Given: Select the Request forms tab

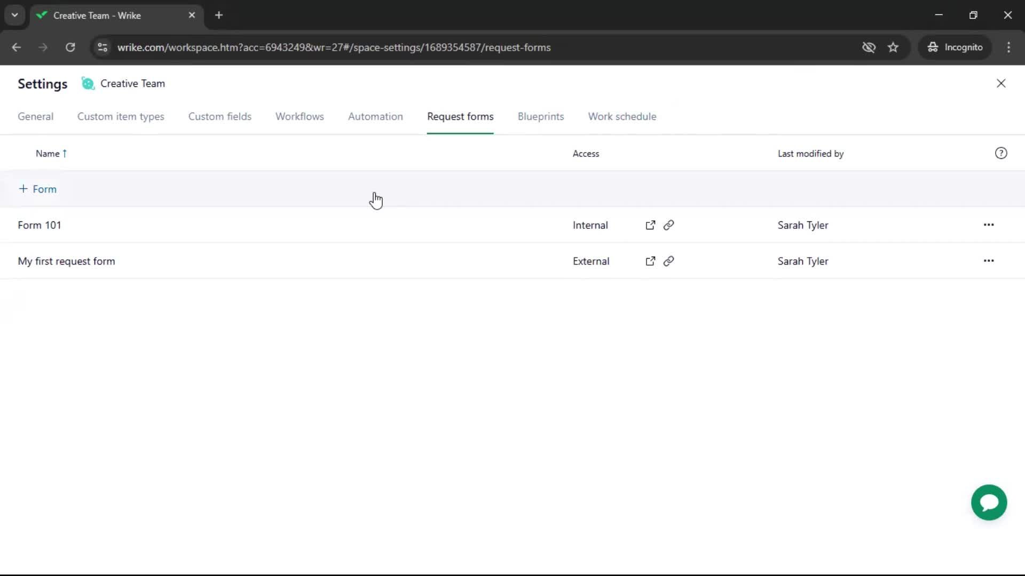Looking at the screenshot, I should [x=460, y=116].
